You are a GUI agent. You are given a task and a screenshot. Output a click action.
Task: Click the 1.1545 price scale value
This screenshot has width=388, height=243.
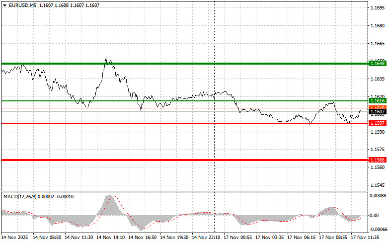tap(378, 185)
